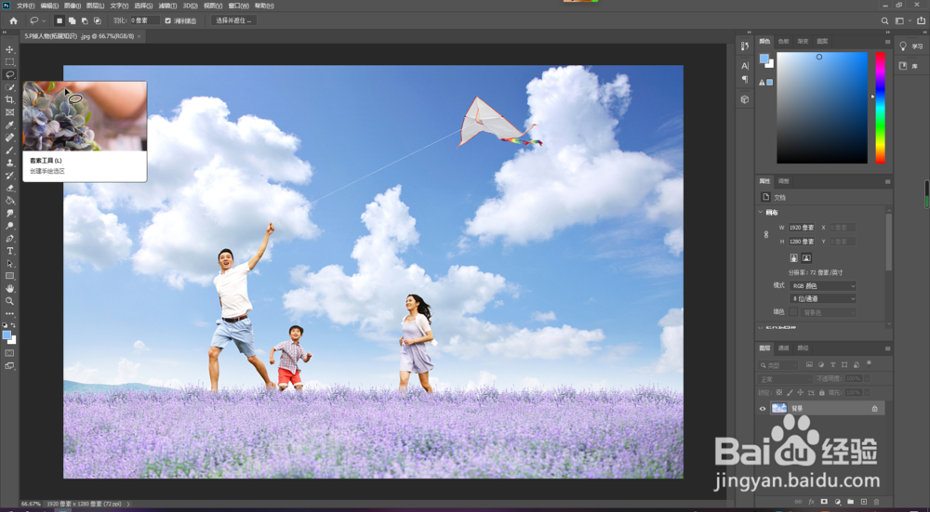This screenshot has width=930, height=512.
Task: Set canvas to portrait orientation
Action: [793, 257]
